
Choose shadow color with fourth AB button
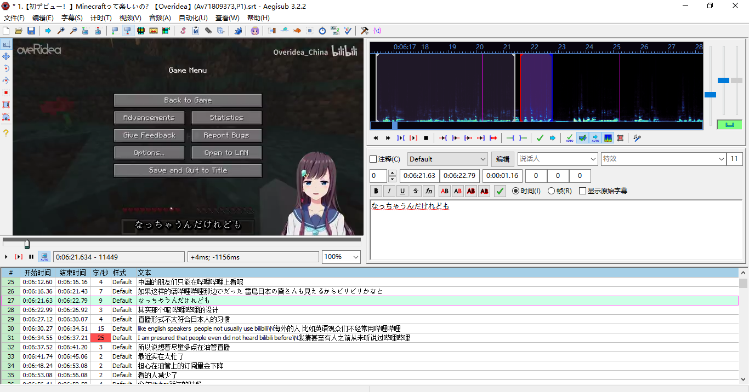click(484, 191)
